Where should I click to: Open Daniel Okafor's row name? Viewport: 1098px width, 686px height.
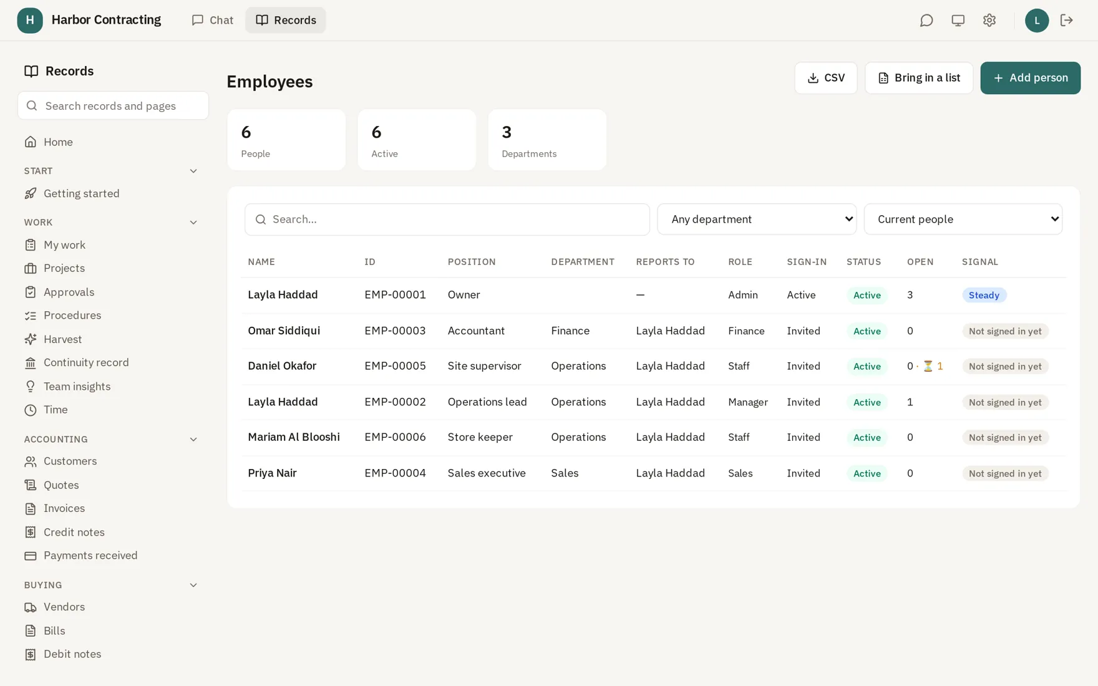click(282, 366)
